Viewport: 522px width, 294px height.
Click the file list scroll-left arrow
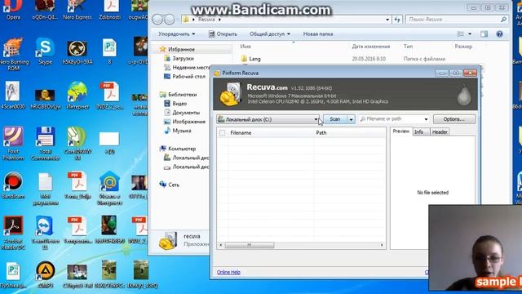click(220, 245)
